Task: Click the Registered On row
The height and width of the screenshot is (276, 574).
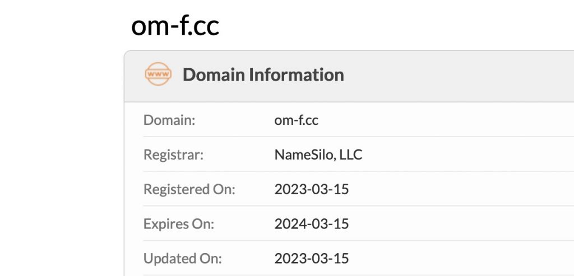Action: [x=359, y=189]
